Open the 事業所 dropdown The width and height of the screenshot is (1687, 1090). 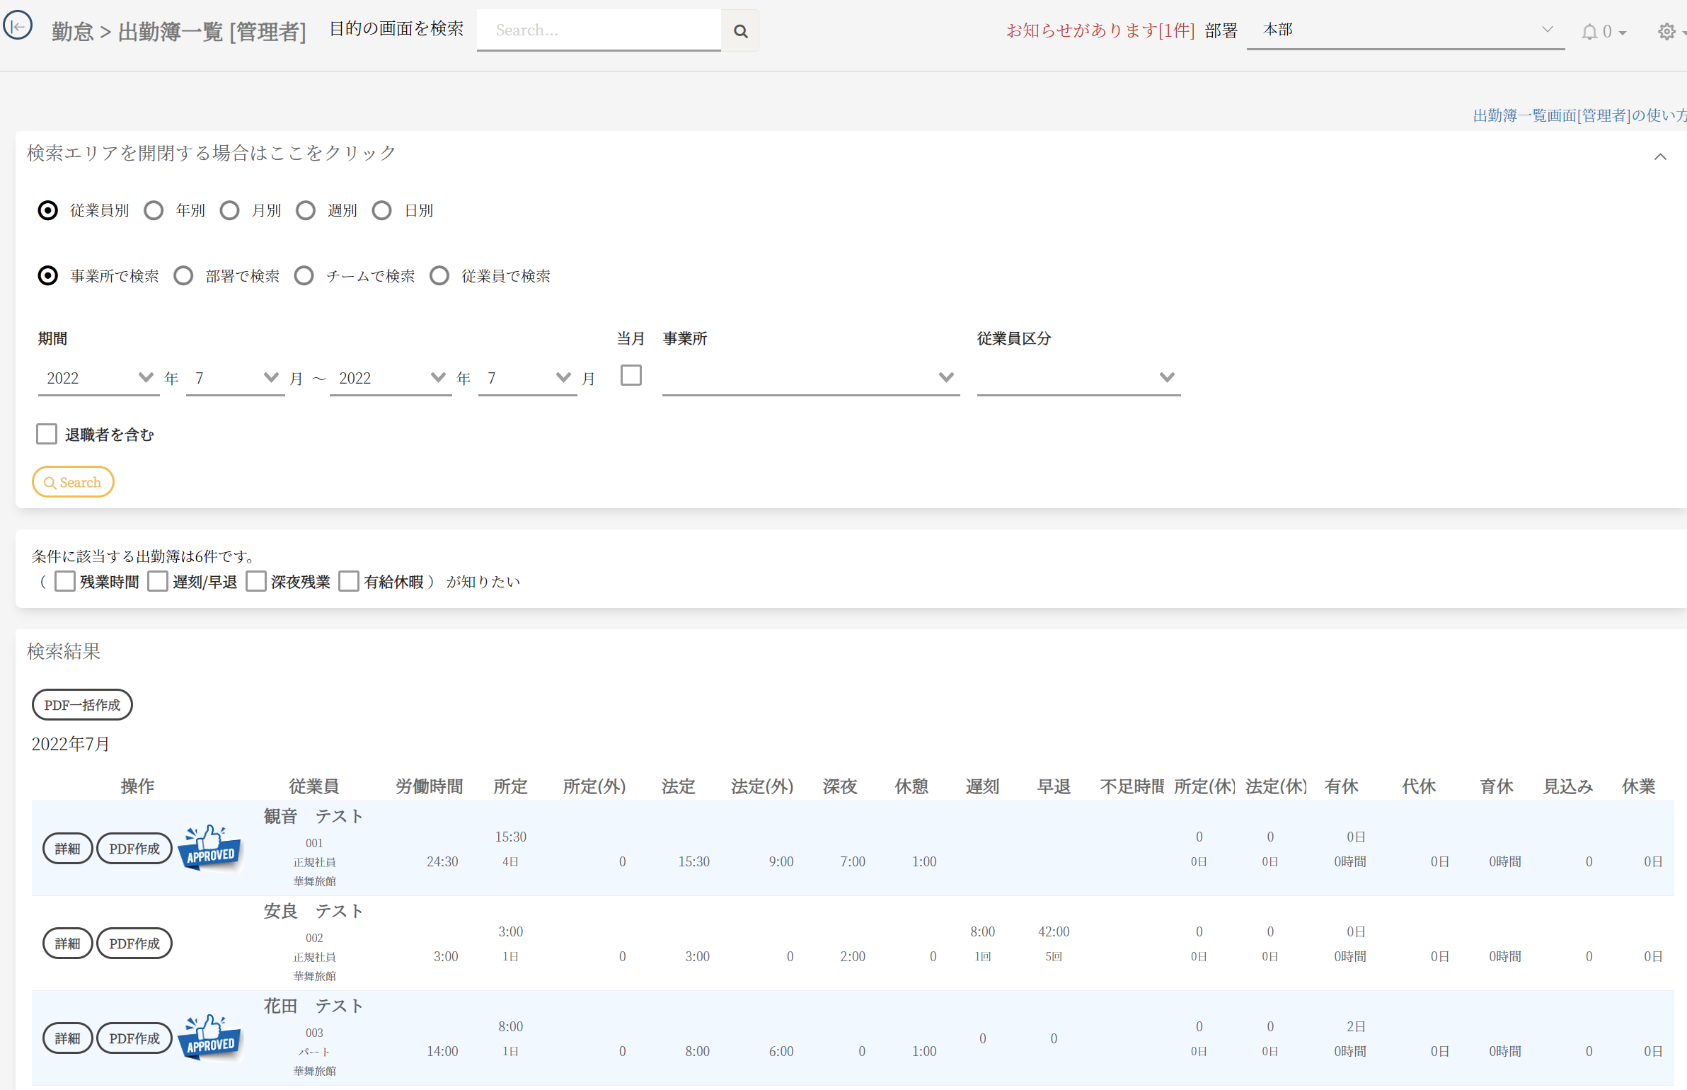click(x=810, y=377)
